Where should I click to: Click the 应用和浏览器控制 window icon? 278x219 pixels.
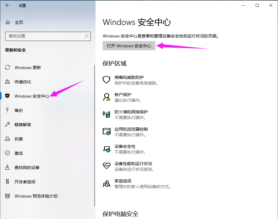tap(107, 132)
